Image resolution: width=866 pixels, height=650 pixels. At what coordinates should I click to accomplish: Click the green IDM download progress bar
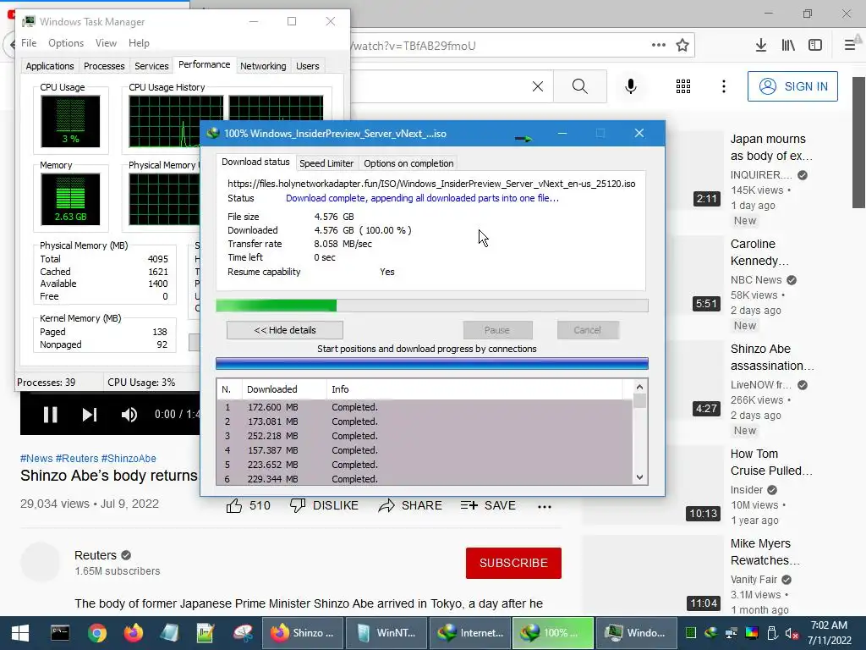click(x=432, y=306)
